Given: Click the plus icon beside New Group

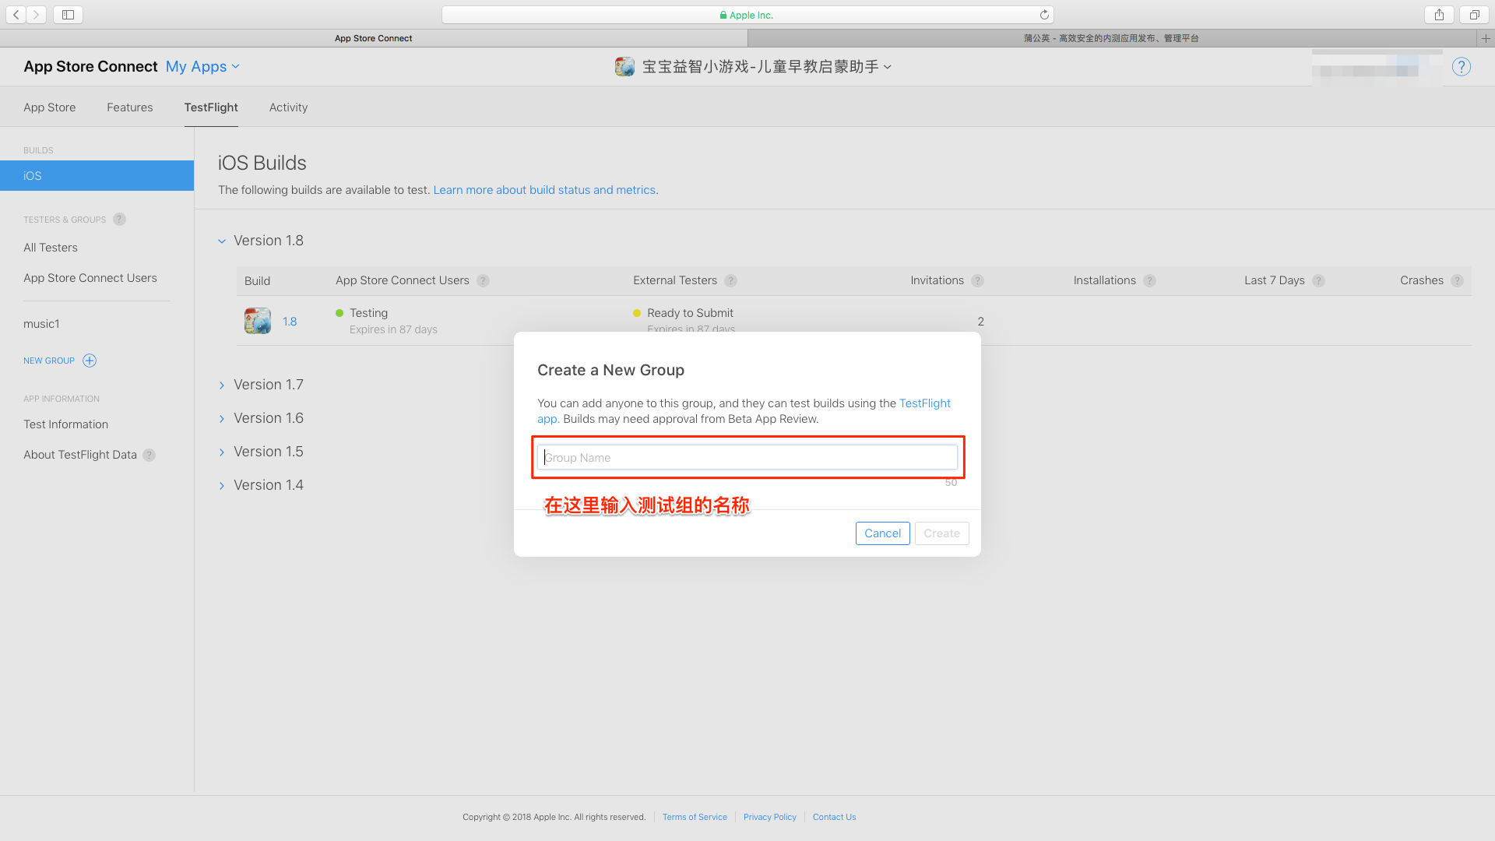Looking at the screenshot, I should pos(90,361).
